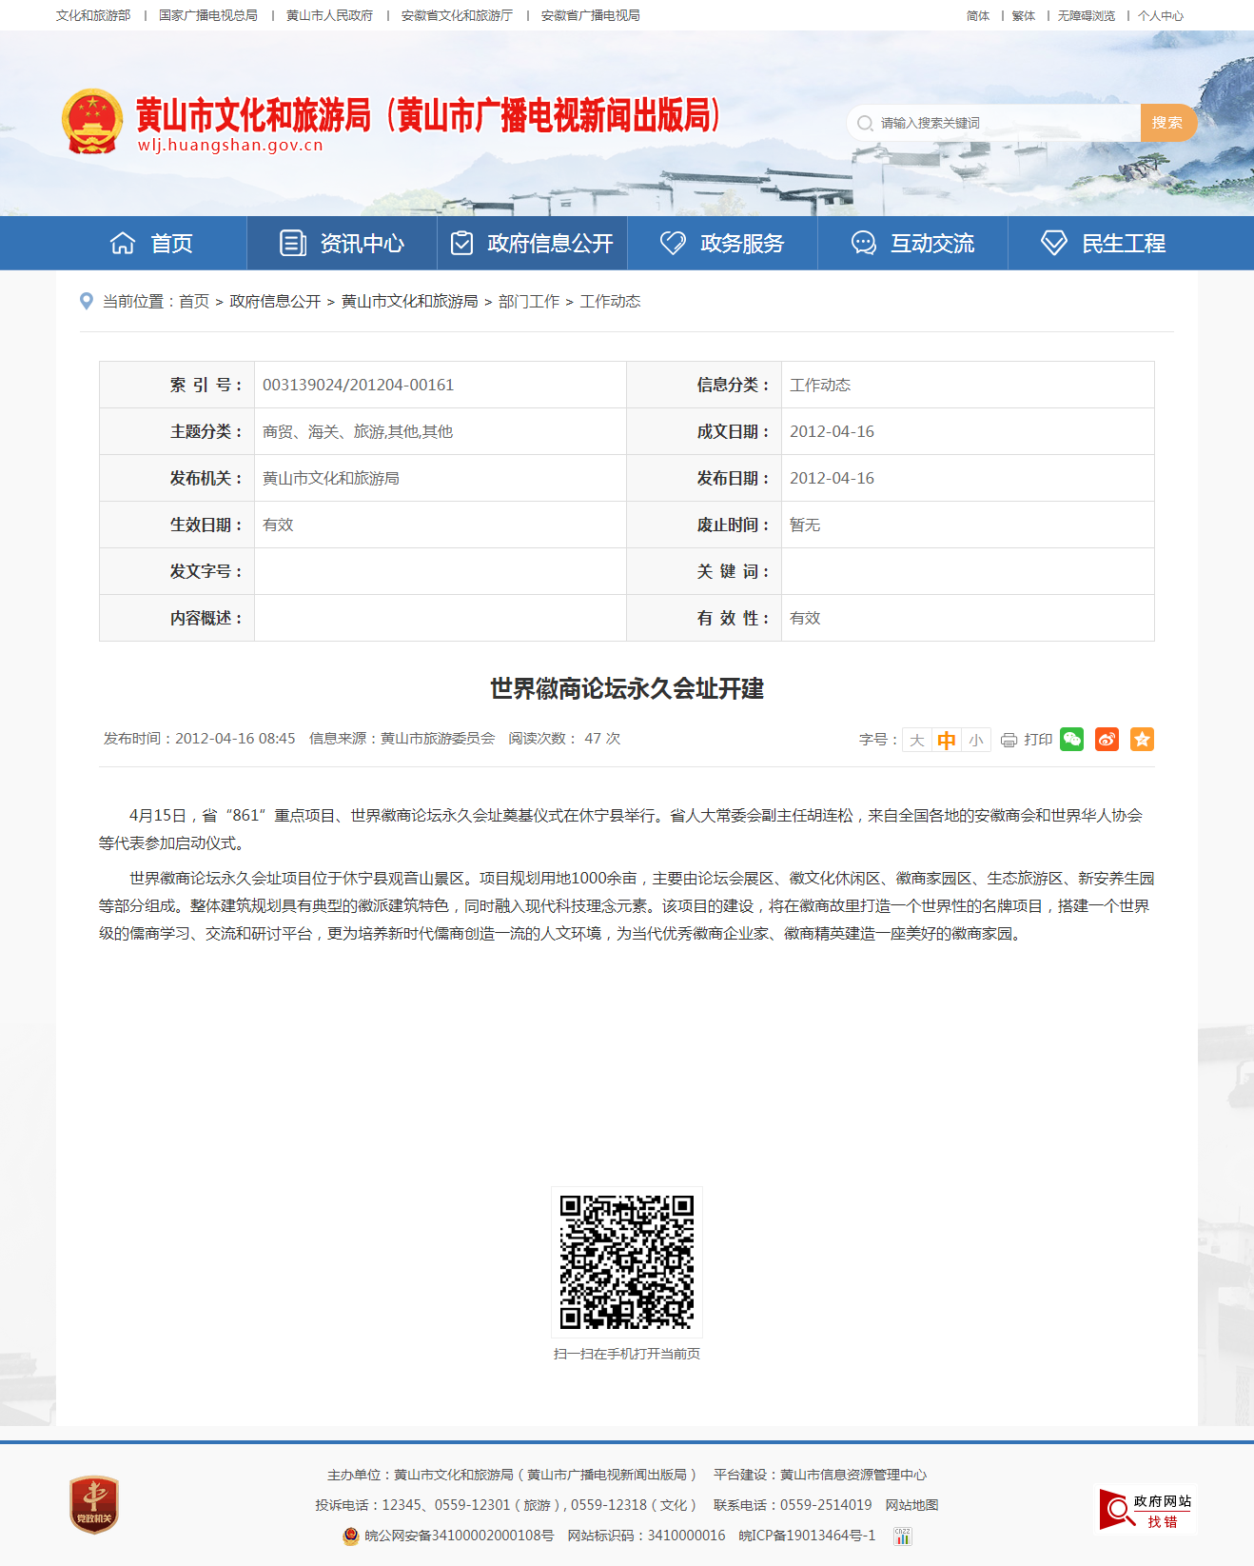
Task: Set font size to small (小)
Action: click(976, 740)
